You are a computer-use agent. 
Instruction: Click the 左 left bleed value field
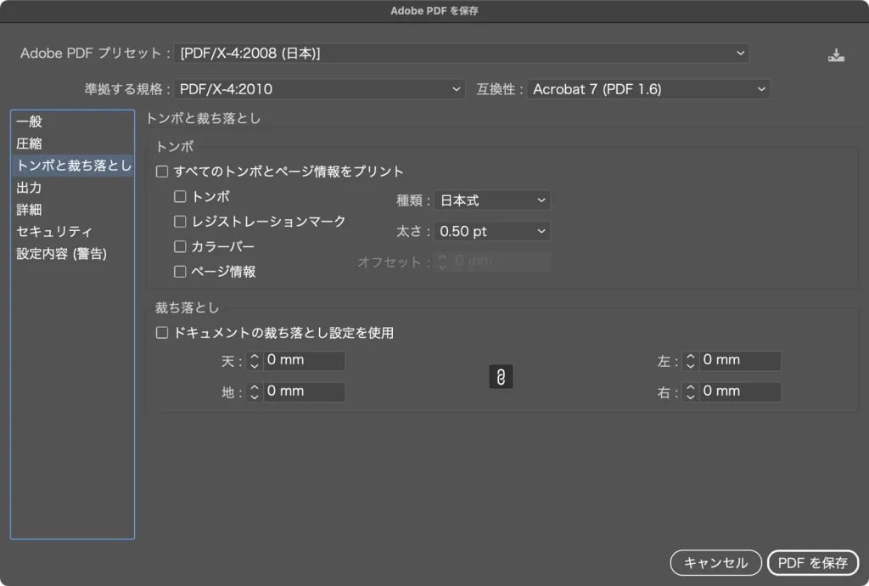pyautogui.click(x=740, y=360)
